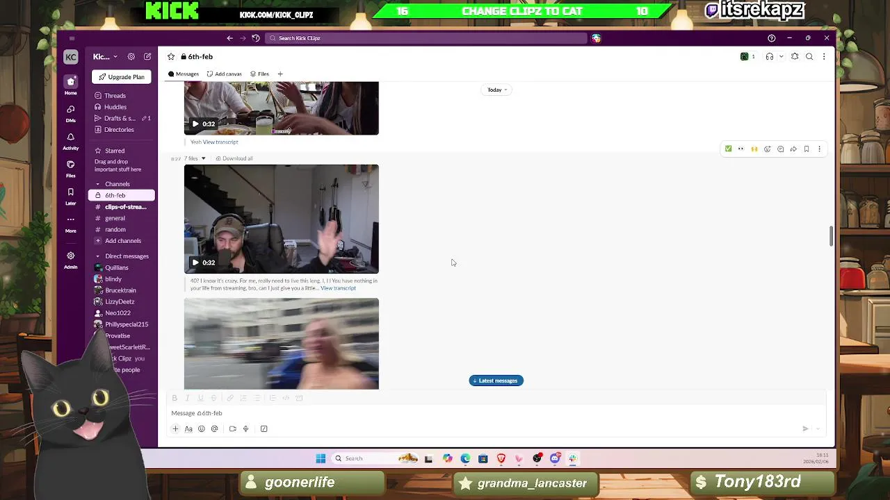View channel members avatar count

click(748, 57)
